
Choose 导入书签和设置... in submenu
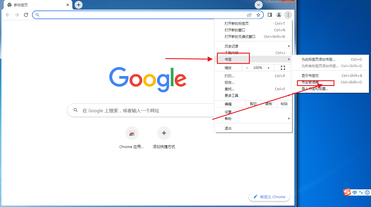click(x=330, y=89)
